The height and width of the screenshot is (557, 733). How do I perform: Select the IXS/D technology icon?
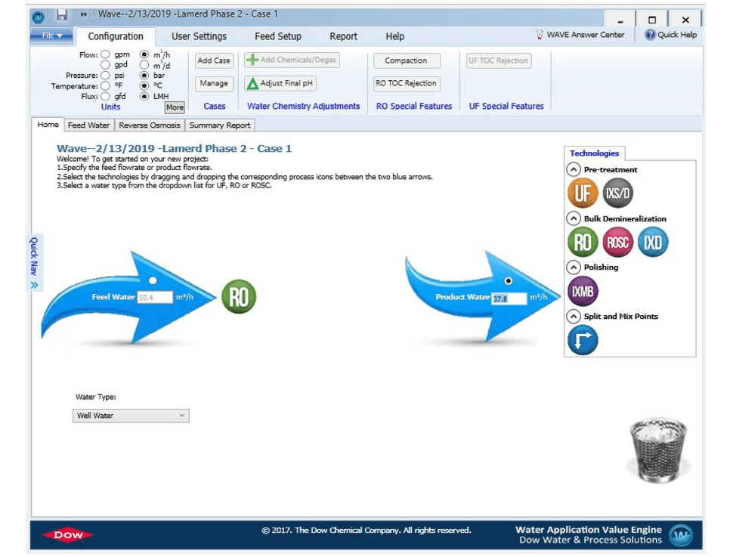pos(617,193)
